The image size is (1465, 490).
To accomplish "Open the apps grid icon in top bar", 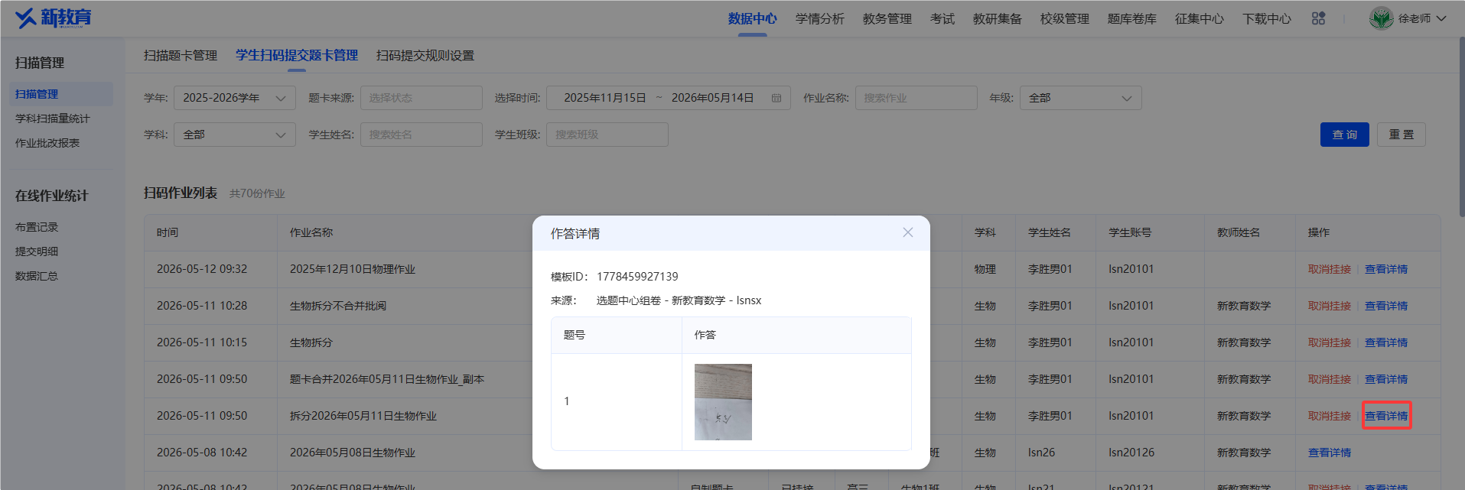I will click(1318, 18).
